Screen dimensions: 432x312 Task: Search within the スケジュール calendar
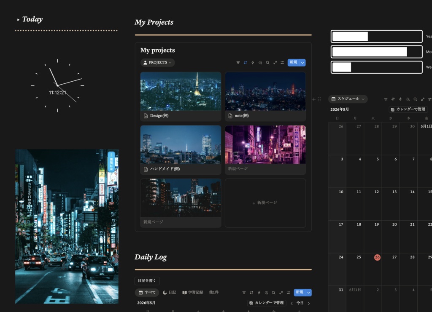pos(415,99)
